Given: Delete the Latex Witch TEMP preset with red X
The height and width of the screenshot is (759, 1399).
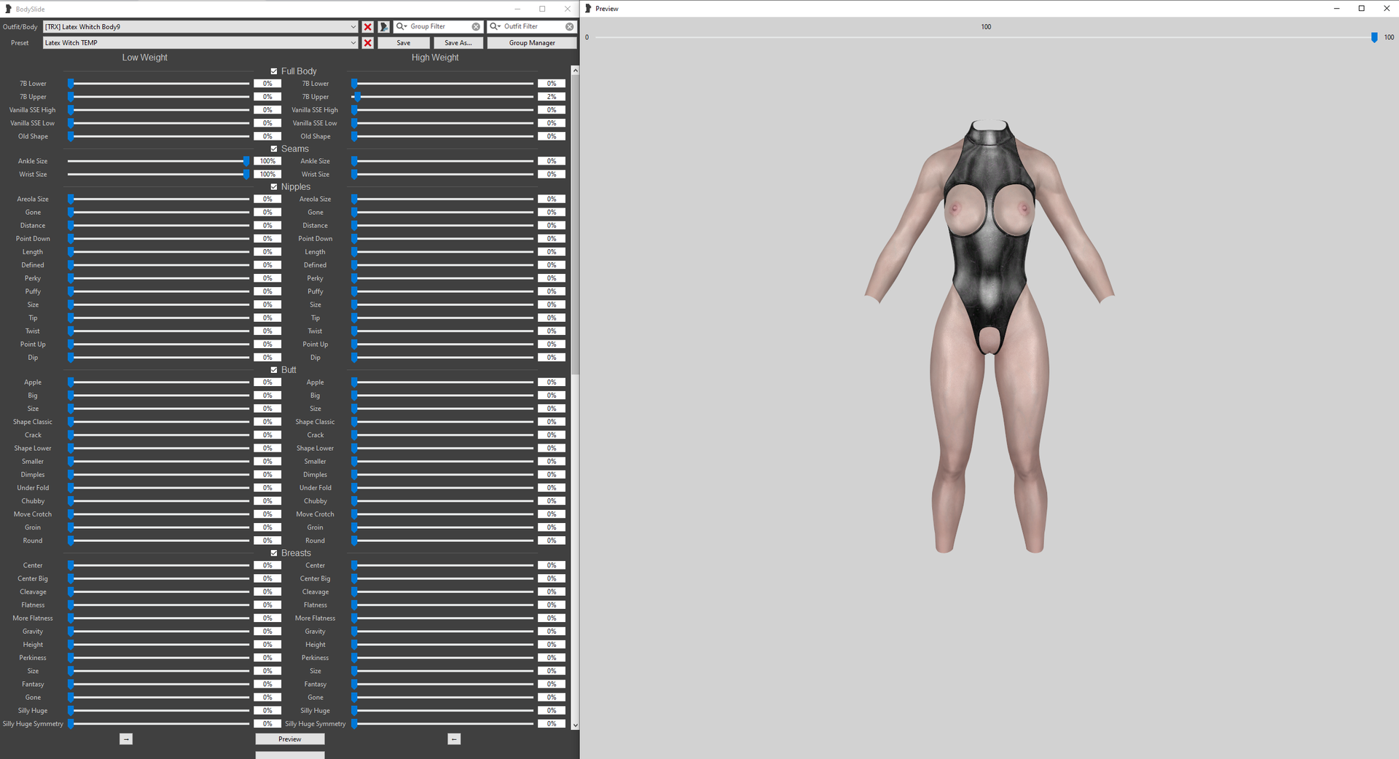Looking at the screenshot, I should click(368, 43).
